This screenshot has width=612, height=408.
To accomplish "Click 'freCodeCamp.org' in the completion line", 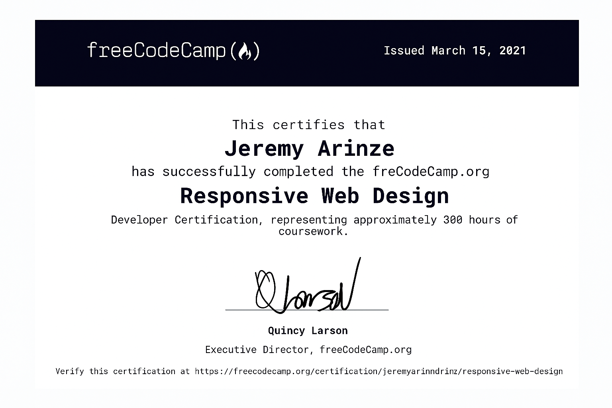I will pyautogui.click(x=431, y=171).
